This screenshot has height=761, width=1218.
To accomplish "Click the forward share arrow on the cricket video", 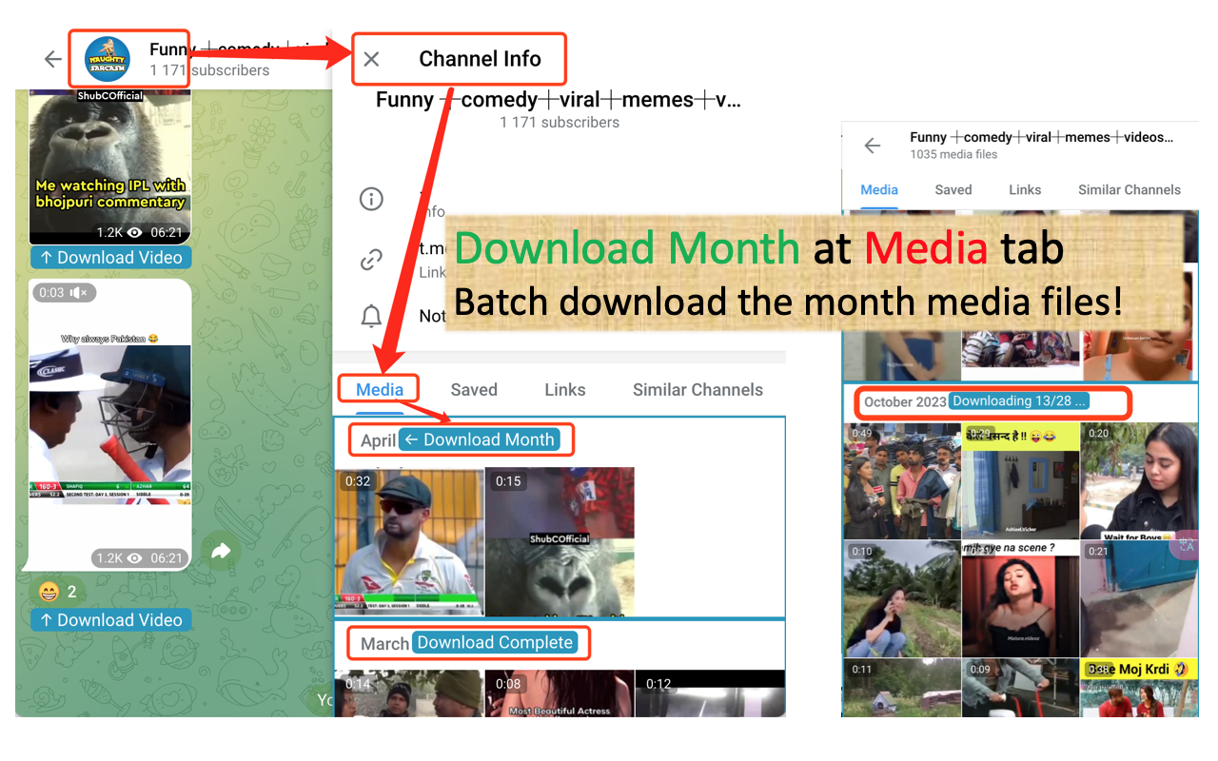I will [222, 550].
